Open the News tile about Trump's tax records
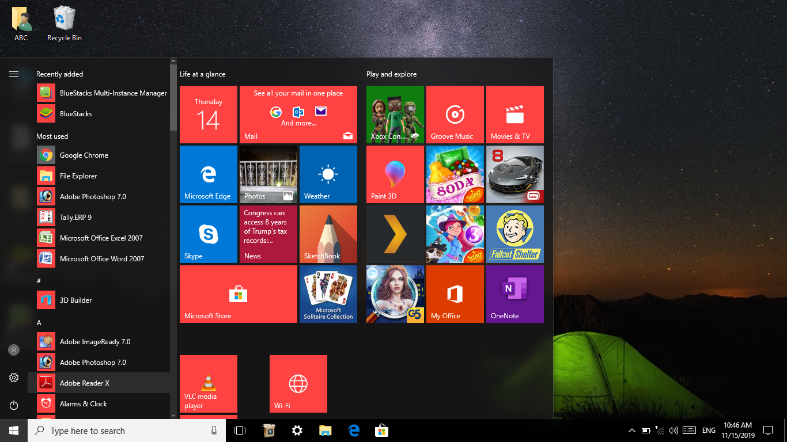 [268, 234]
